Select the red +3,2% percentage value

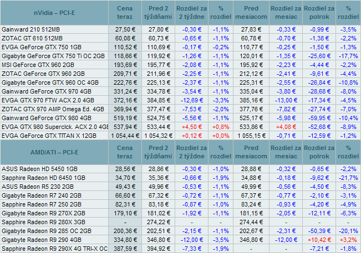point(348,240)
